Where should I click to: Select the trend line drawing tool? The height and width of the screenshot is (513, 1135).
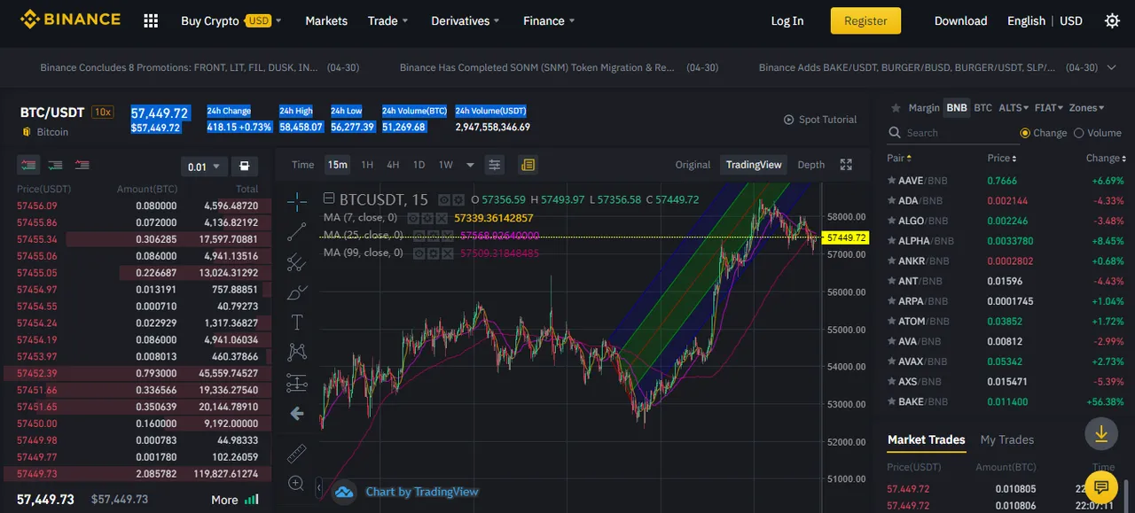coord(297,231)
